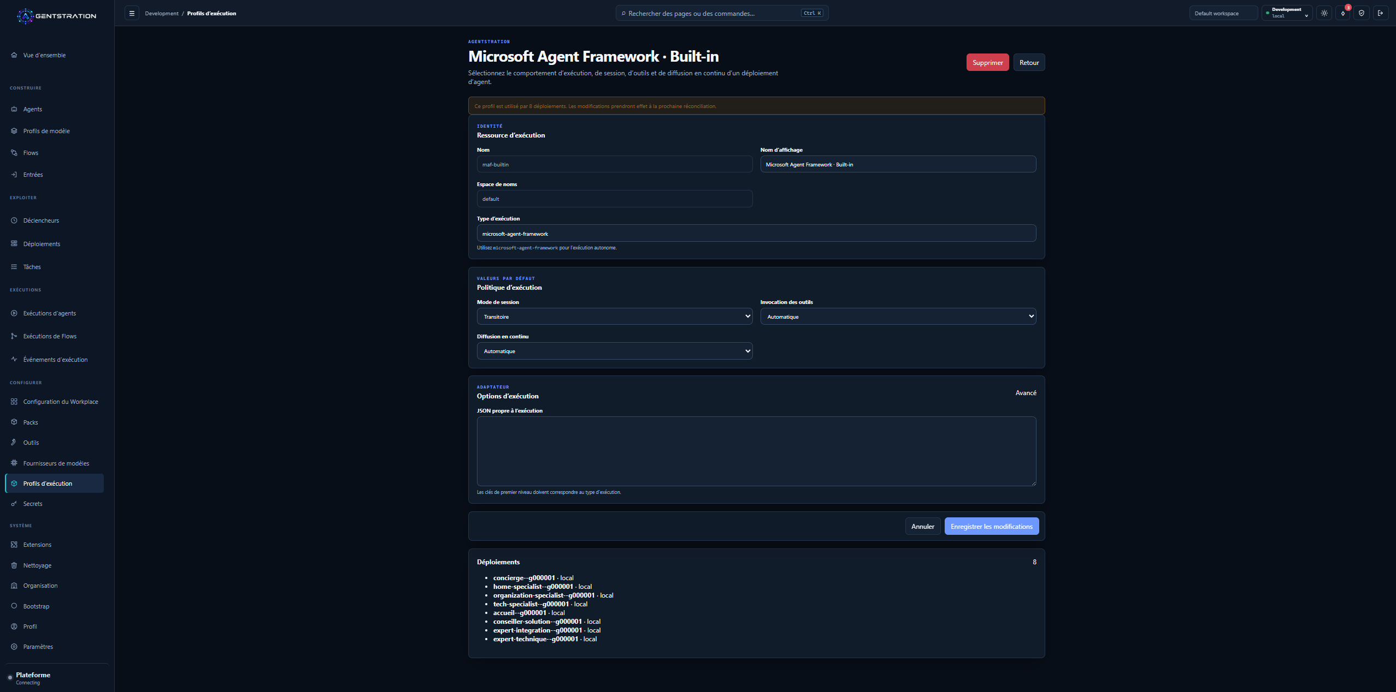Open the Diffusion en continu dropdown
The height and width of the screenshot is (692, 1396).
pos(615,351)
